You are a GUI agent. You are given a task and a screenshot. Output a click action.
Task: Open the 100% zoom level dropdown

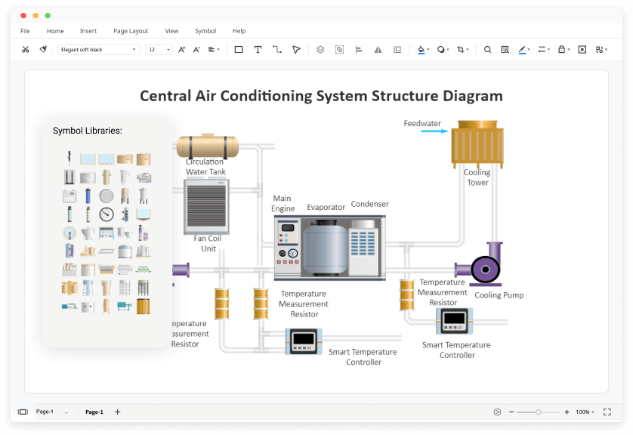pos(585,412)
